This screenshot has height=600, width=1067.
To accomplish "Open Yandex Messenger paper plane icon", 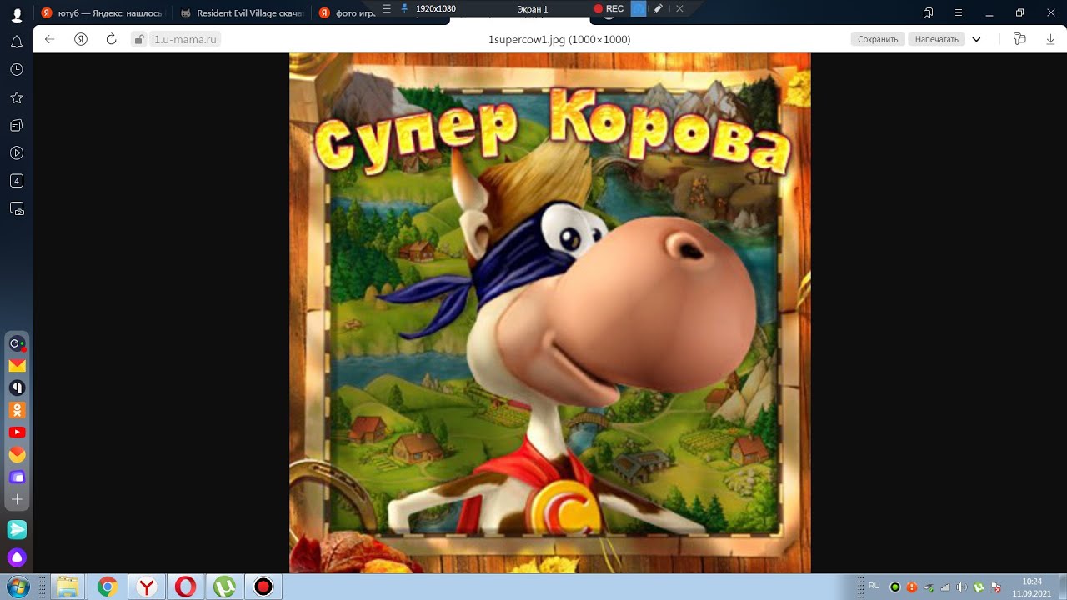I will [x=17, y=529].
